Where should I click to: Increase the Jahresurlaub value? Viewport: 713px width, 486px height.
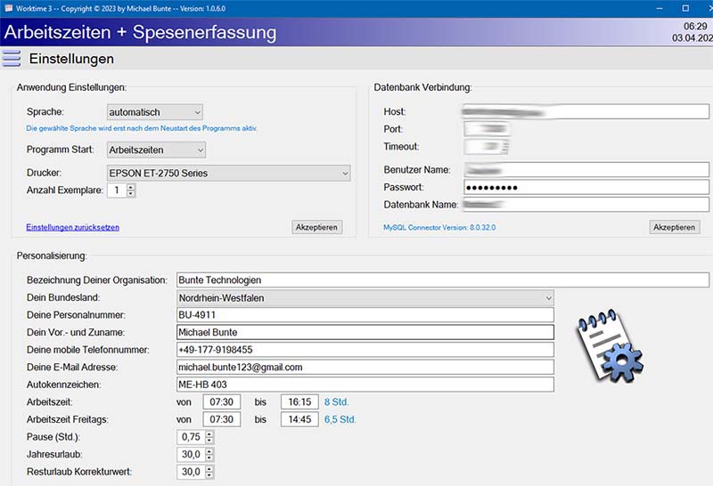click(x=209, y=451)
